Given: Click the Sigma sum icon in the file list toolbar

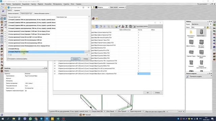Looking at the screenshot, I should (127, 26).
